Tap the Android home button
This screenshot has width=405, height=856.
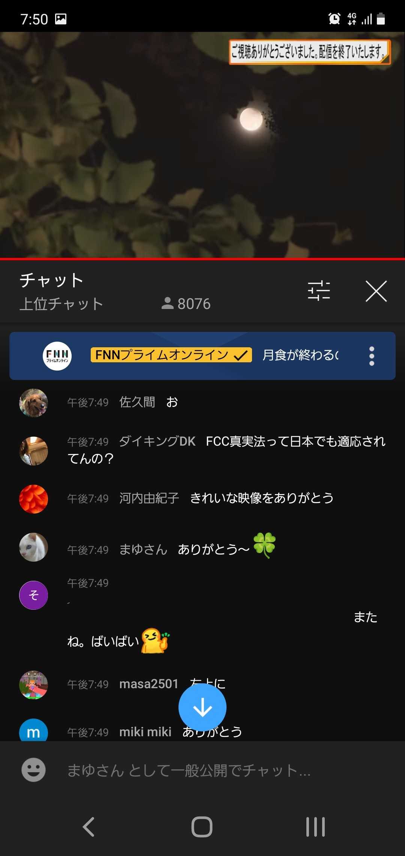202,827
